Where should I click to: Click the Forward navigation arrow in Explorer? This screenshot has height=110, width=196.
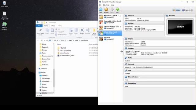pyautogui.click(x=42, y=41)
